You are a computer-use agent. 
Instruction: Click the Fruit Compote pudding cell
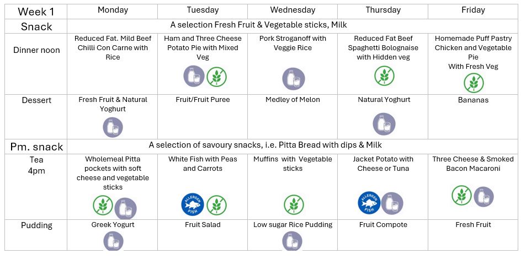pyautogui.click(x=383, y=225)
